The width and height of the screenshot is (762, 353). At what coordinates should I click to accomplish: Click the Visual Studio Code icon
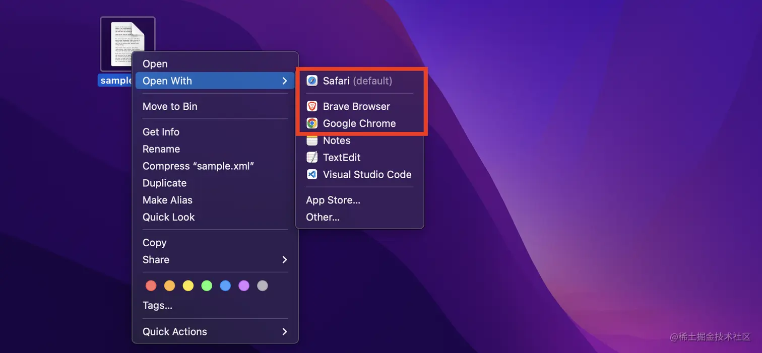coord(312,175)
